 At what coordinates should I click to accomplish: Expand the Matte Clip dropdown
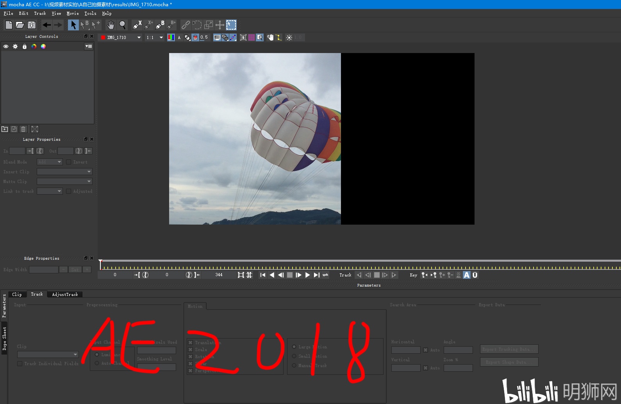click(x=64, y=181)
